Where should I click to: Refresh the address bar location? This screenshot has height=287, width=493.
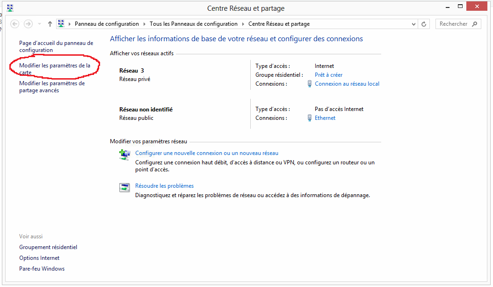pos(424,24)
